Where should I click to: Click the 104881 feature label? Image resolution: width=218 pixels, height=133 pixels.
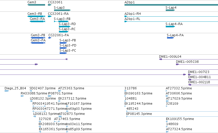coord(131,99)
